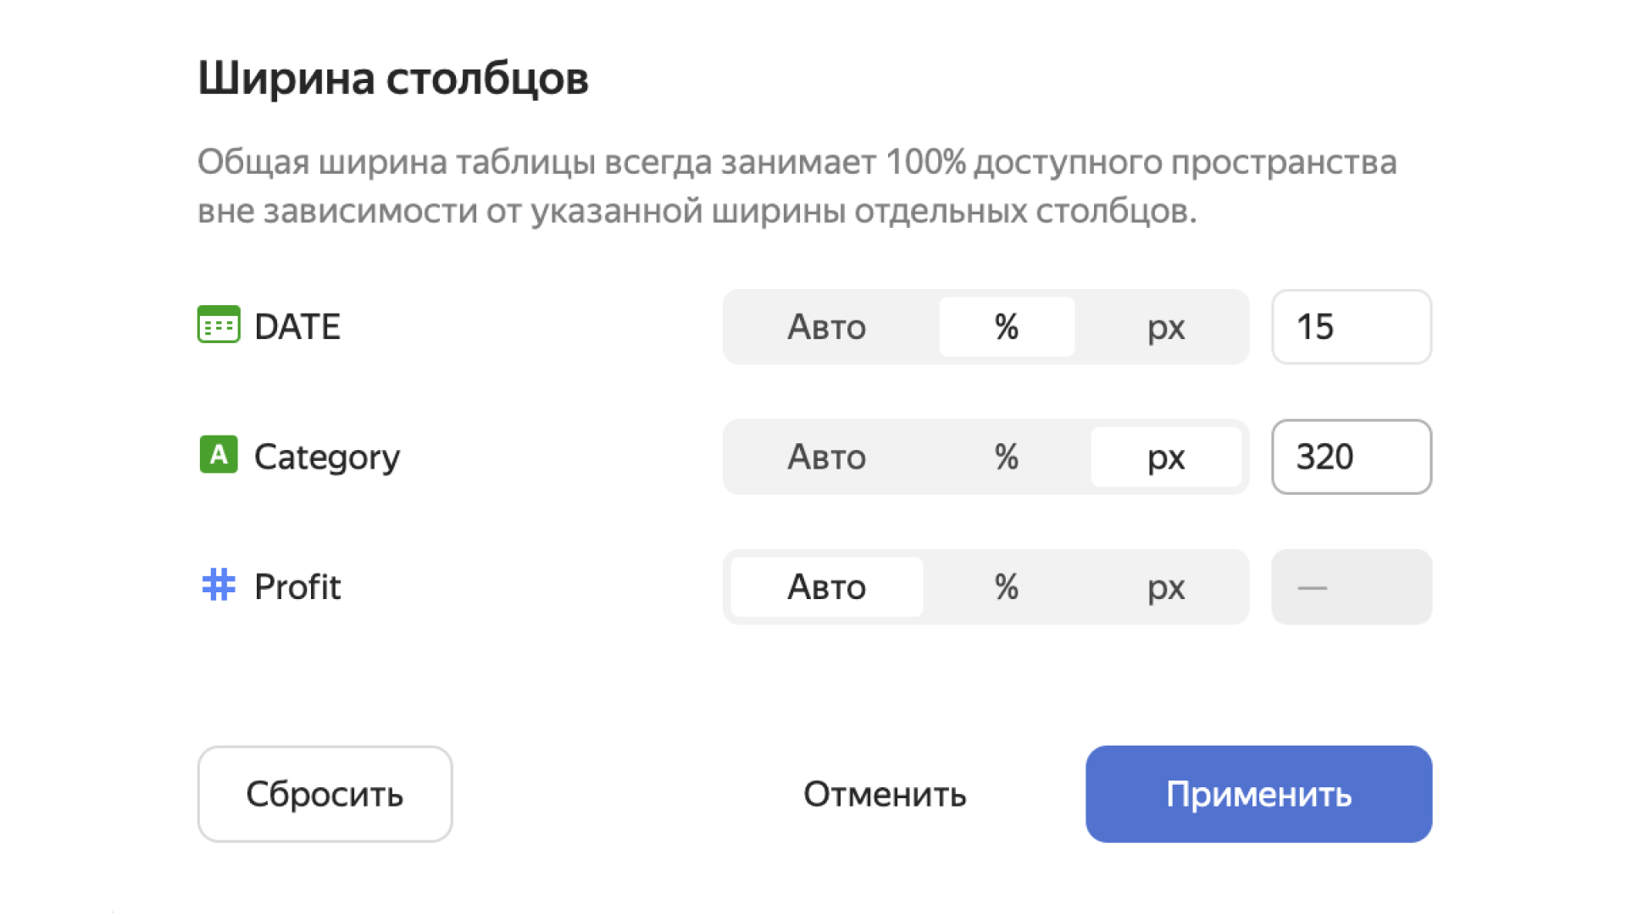Click Отменить to cancel changes
The image size is (1627, 916).
pos(885,794)
